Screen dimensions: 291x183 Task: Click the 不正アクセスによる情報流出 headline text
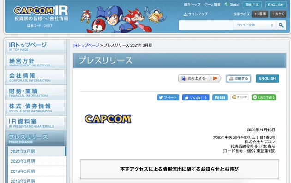pos(180,169)
